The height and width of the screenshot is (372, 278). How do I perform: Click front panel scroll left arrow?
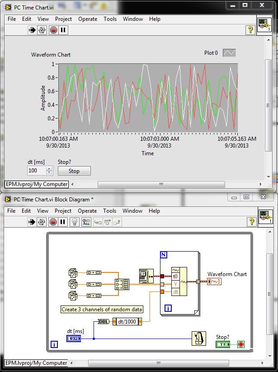click(x=72, y=184)
